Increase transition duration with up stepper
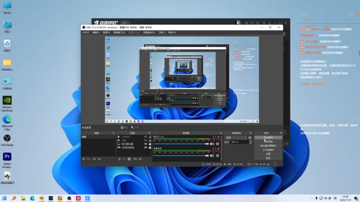Viewport: 360px width, 202px height. click(250, 141)
